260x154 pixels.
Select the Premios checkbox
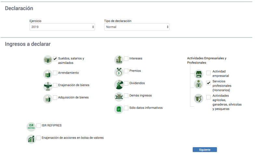coord(126,71)
